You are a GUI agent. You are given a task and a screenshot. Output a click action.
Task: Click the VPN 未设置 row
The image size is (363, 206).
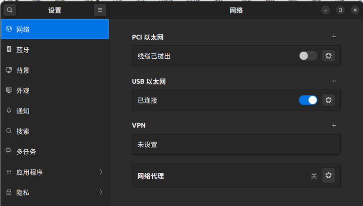235,144
